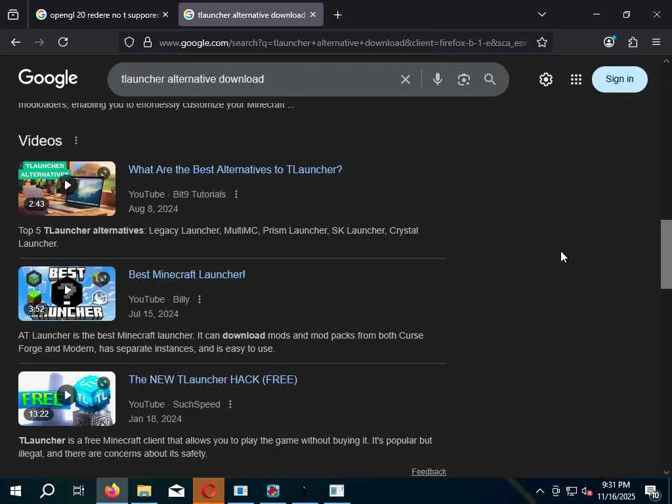Open Best Minecraft Launcher! link
The width and height of the screenshot is (672, 504).
point(187,275)
